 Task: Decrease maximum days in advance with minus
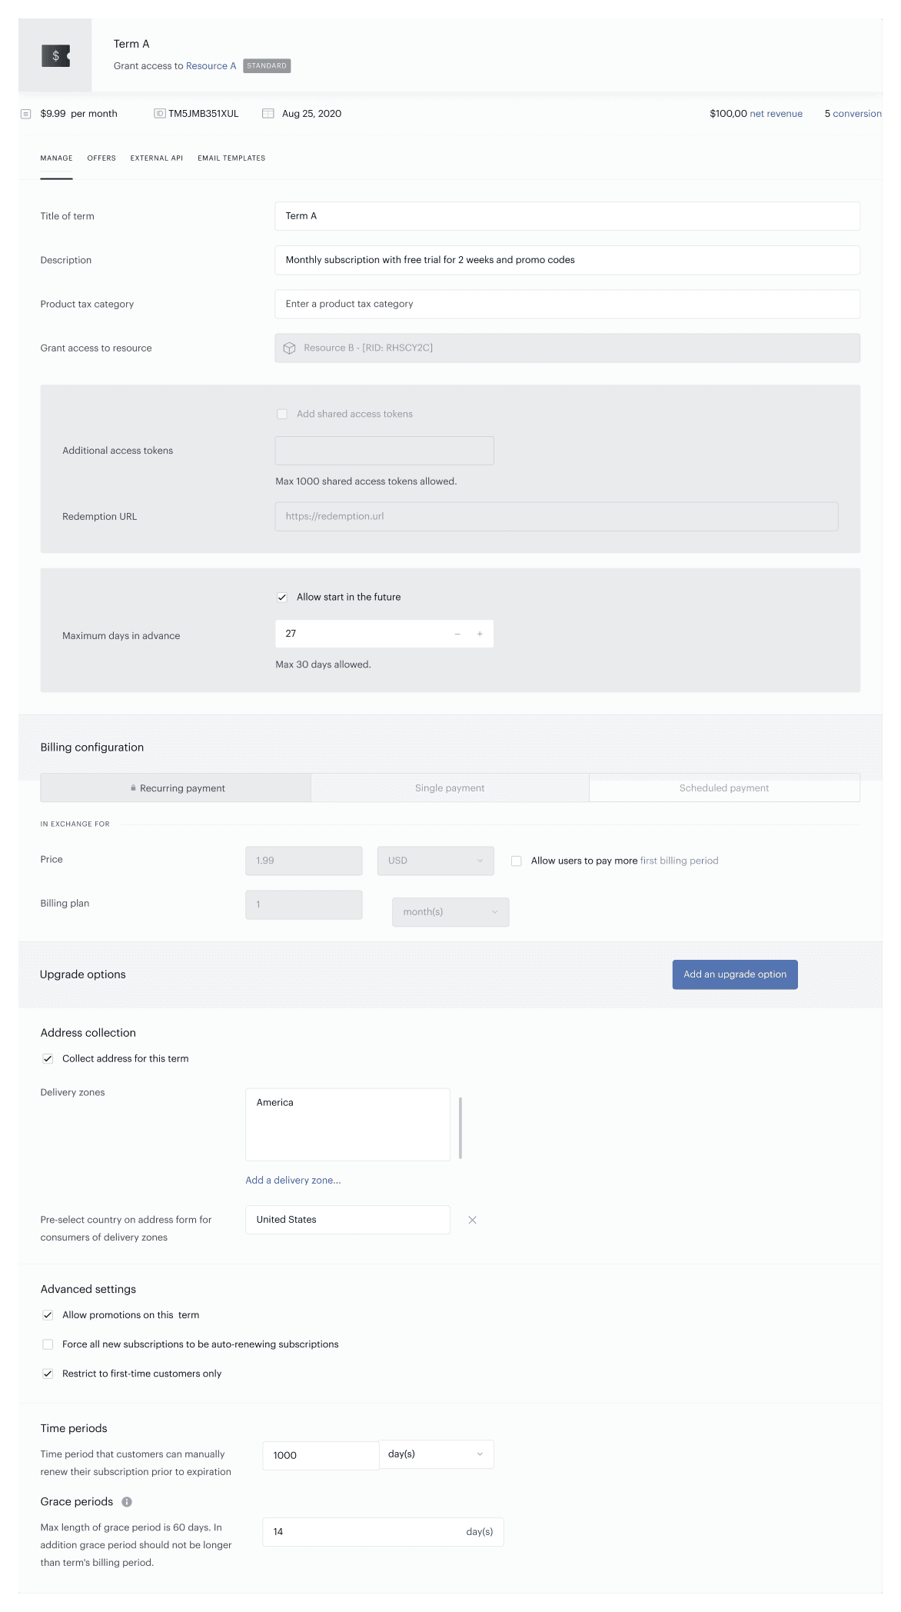(457, 634)
